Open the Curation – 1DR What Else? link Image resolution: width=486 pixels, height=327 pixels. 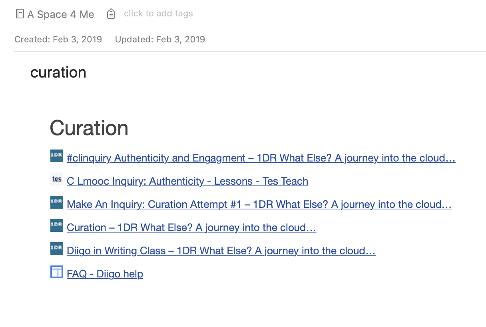[x=191, y=227]
